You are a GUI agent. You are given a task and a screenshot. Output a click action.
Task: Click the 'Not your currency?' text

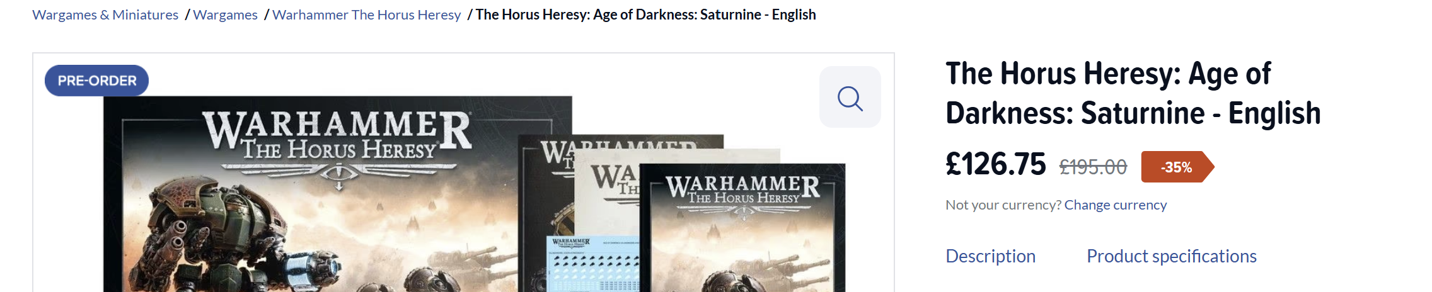click(x=1003, y=205)
